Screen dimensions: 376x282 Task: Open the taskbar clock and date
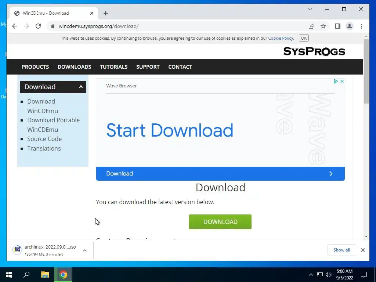344,275
